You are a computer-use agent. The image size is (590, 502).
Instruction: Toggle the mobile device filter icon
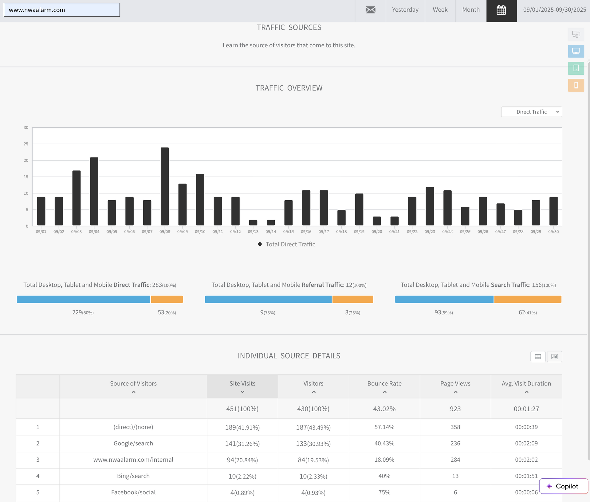tap(576, 85)
